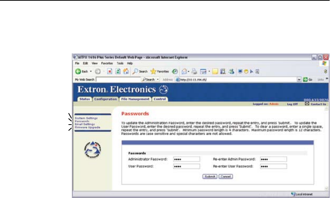The image size is (330, 198).
Task: Go to the Home page icon
Action: click(126, 71)
